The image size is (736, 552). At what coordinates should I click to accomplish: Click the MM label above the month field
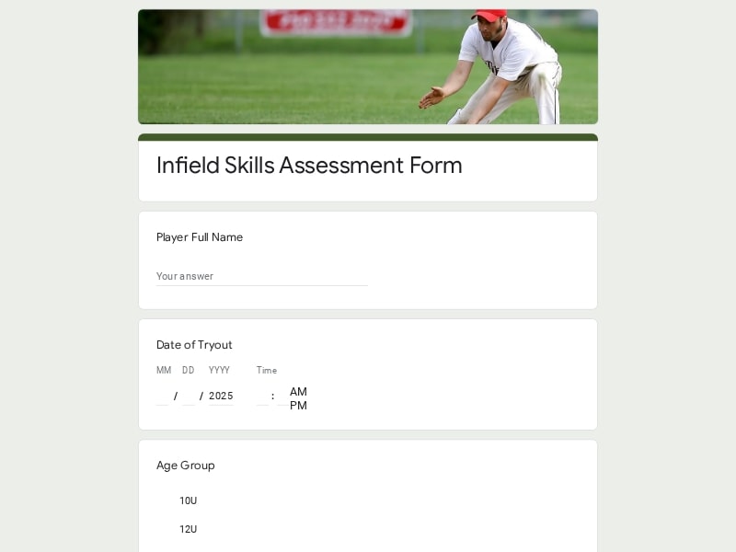[x=164, y=371]
